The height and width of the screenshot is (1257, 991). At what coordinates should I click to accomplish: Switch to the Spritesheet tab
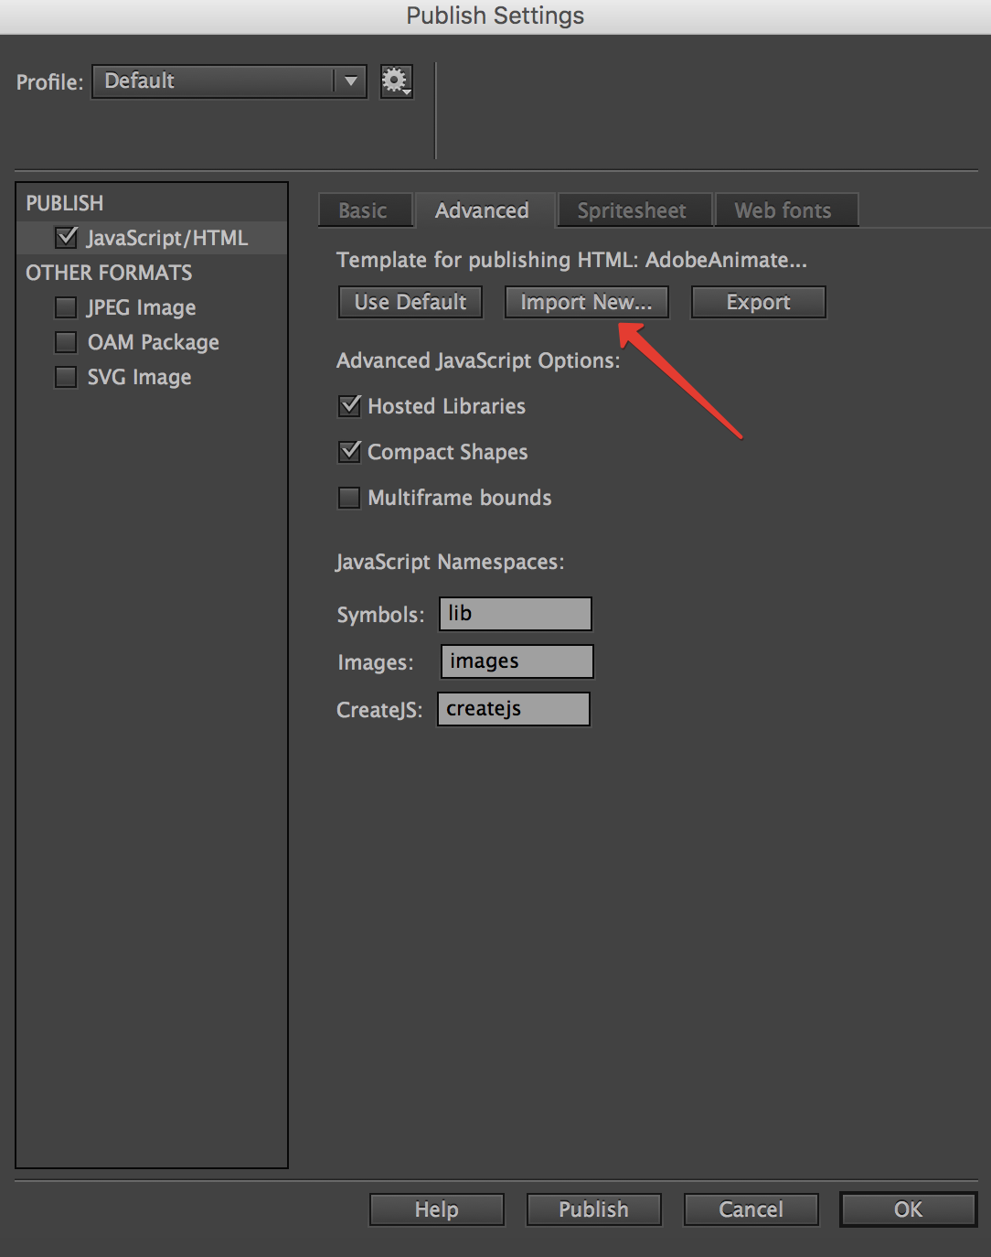634,210
